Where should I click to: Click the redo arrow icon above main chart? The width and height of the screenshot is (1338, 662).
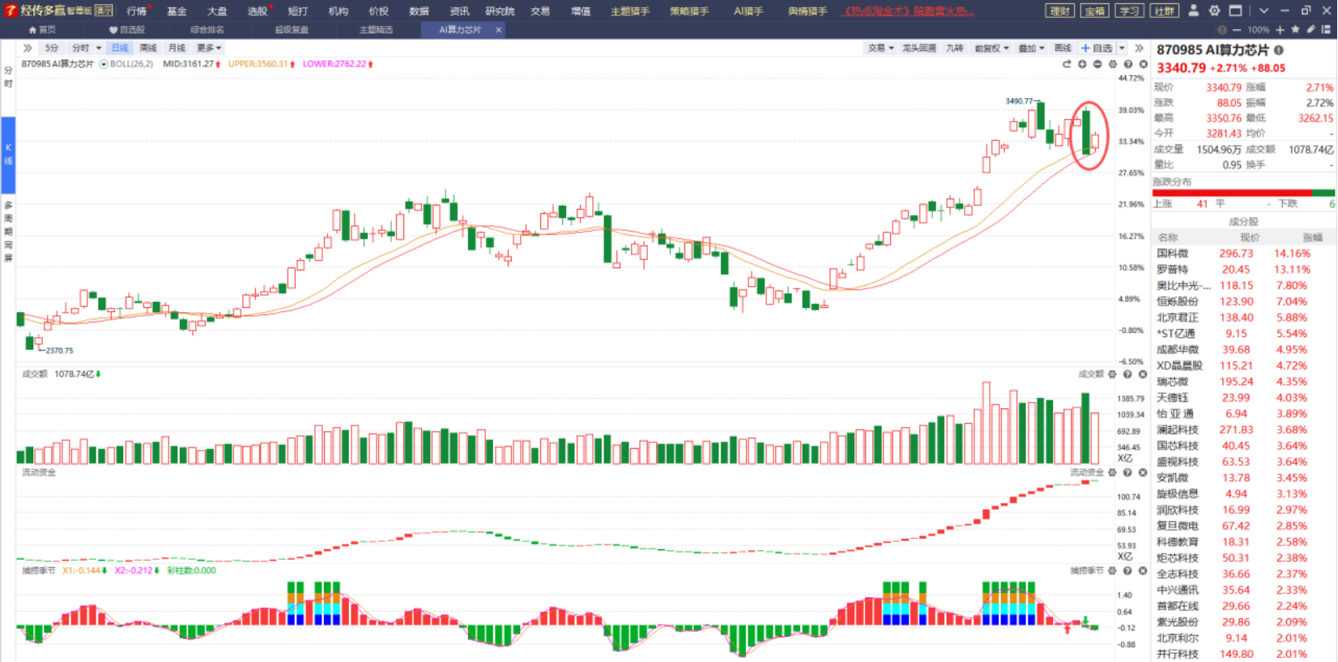(1067, 64)
